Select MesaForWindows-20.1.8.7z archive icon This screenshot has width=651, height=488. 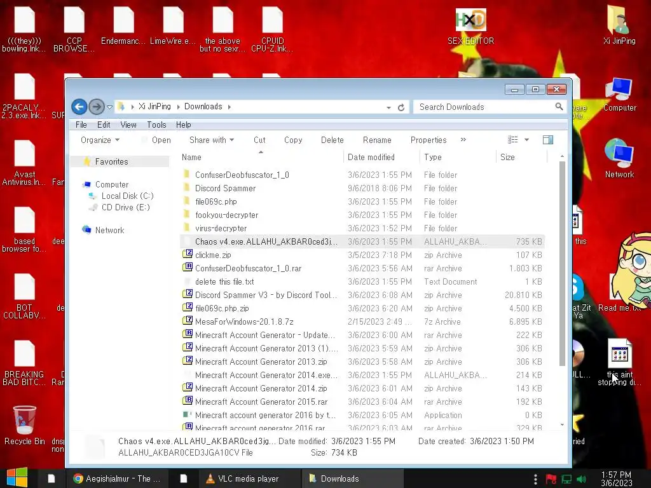point(188,321)
